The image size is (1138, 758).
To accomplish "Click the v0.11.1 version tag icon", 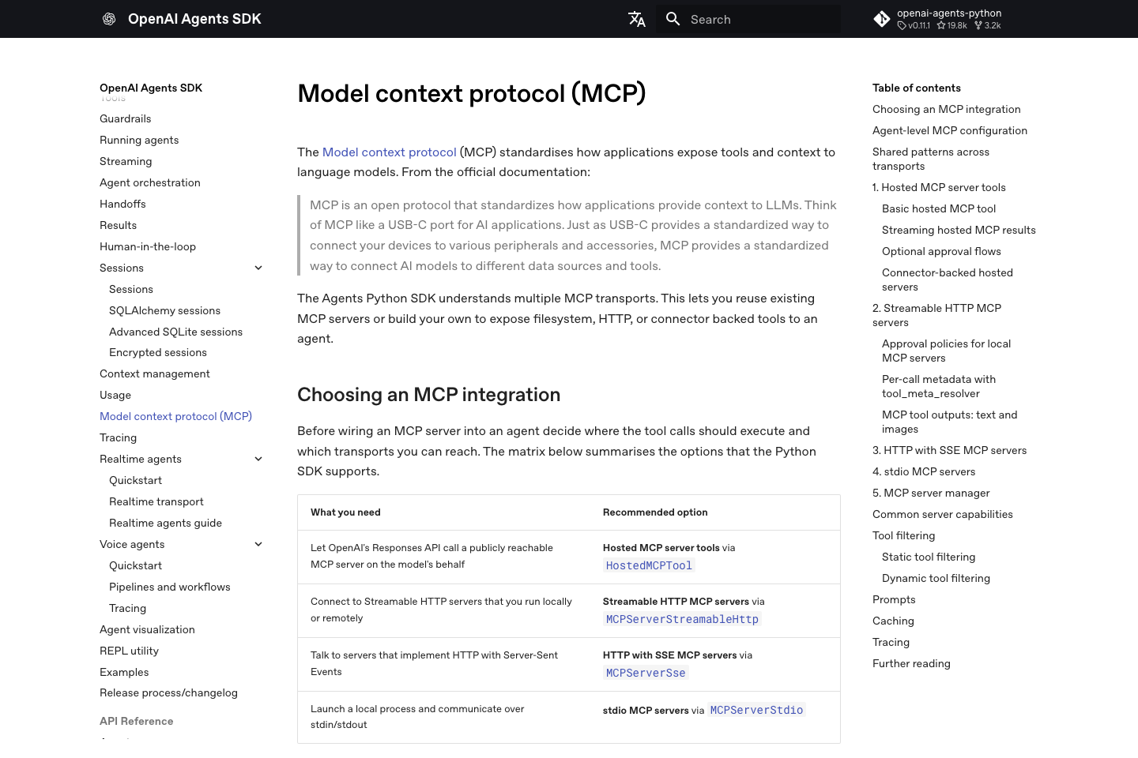I will tap(902, 25).
